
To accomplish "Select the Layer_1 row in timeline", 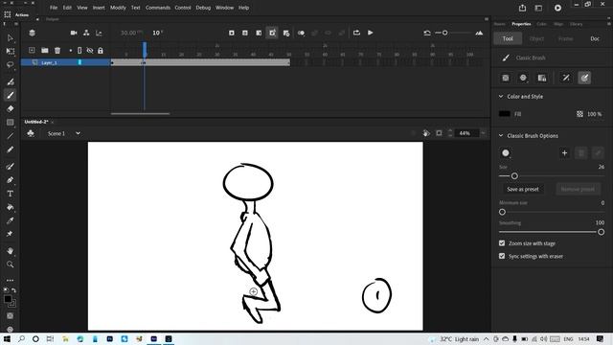I will click(66, 62).
